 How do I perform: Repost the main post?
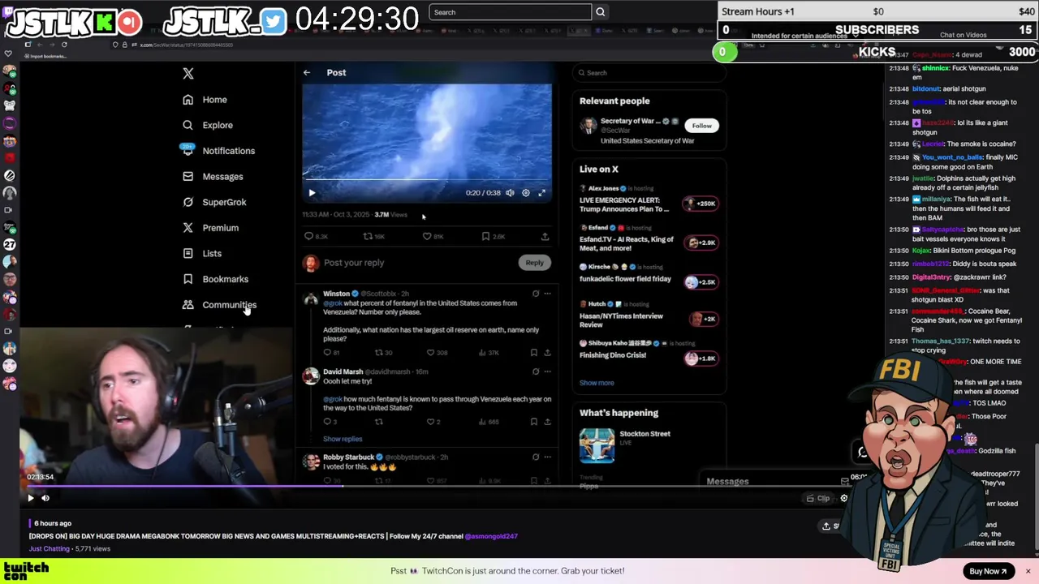(368, 236)
